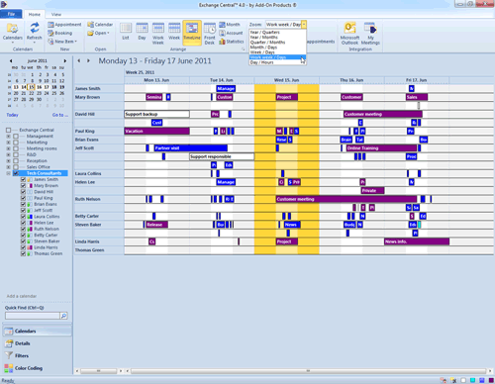Image resolution: width=495 pixels, height=384 pixels.
Task: Expand the Meeting rooms tree node
Action: (x=9, y=148)
